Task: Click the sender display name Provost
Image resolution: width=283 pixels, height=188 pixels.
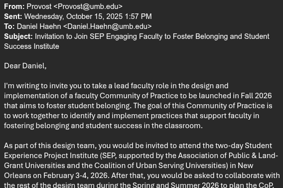Action: (x=39, y=6)
